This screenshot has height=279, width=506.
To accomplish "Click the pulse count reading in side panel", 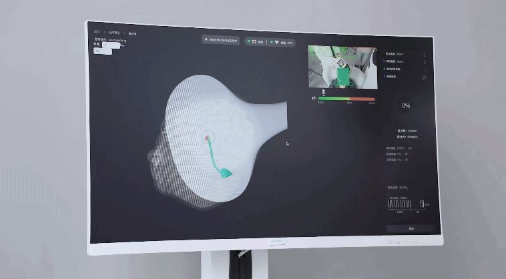I will point(407,131).
